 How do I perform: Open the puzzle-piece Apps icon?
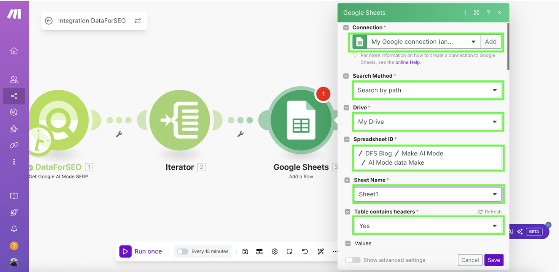click(14, 129)
